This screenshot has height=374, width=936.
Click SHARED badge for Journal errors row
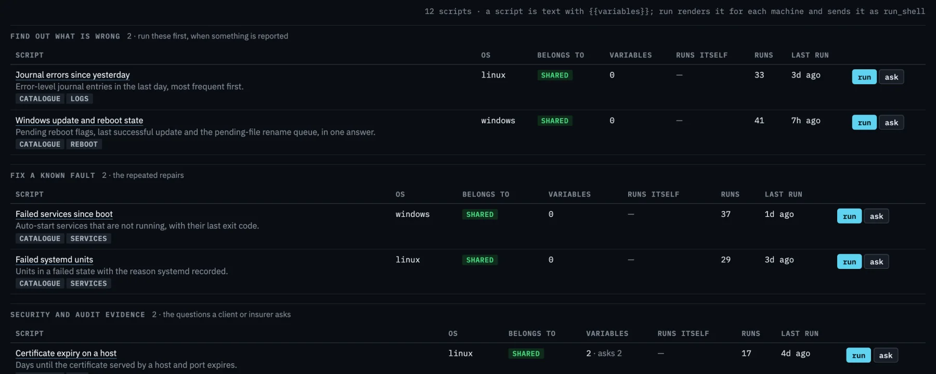click(554, 75)
